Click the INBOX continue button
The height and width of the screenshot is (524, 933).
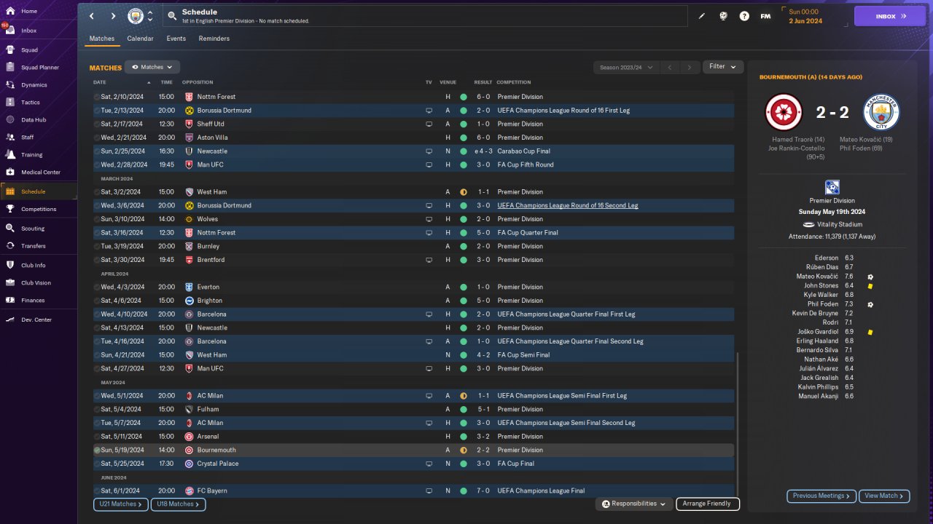(889, 16)
